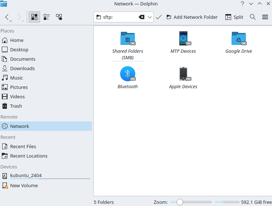This screenshot has width=272, height=206.
Task: Expand the location bar history dropdown
Action: (x=150, y=17)
